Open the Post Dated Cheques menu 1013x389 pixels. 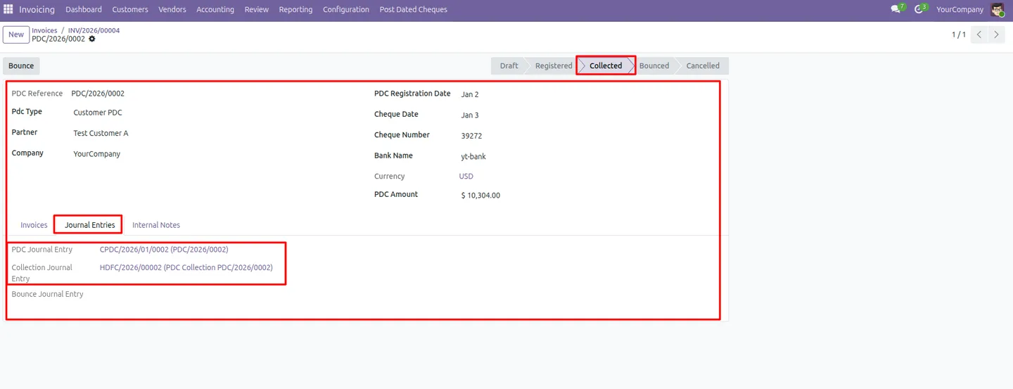[x=413, y=9]
